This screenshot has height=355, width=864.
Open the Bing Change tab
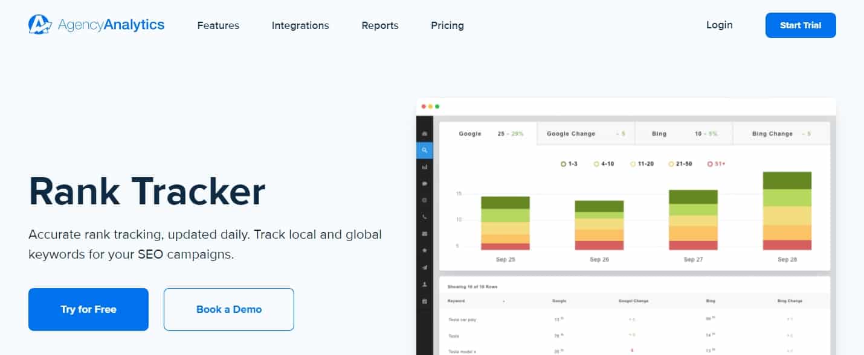pyautogui.click(x=781, y=134)
